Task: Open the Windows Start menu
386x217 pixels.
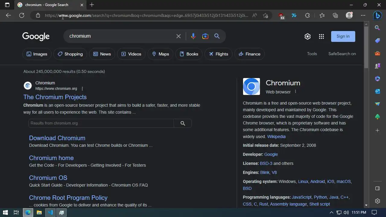Action: tap(5, 212)
